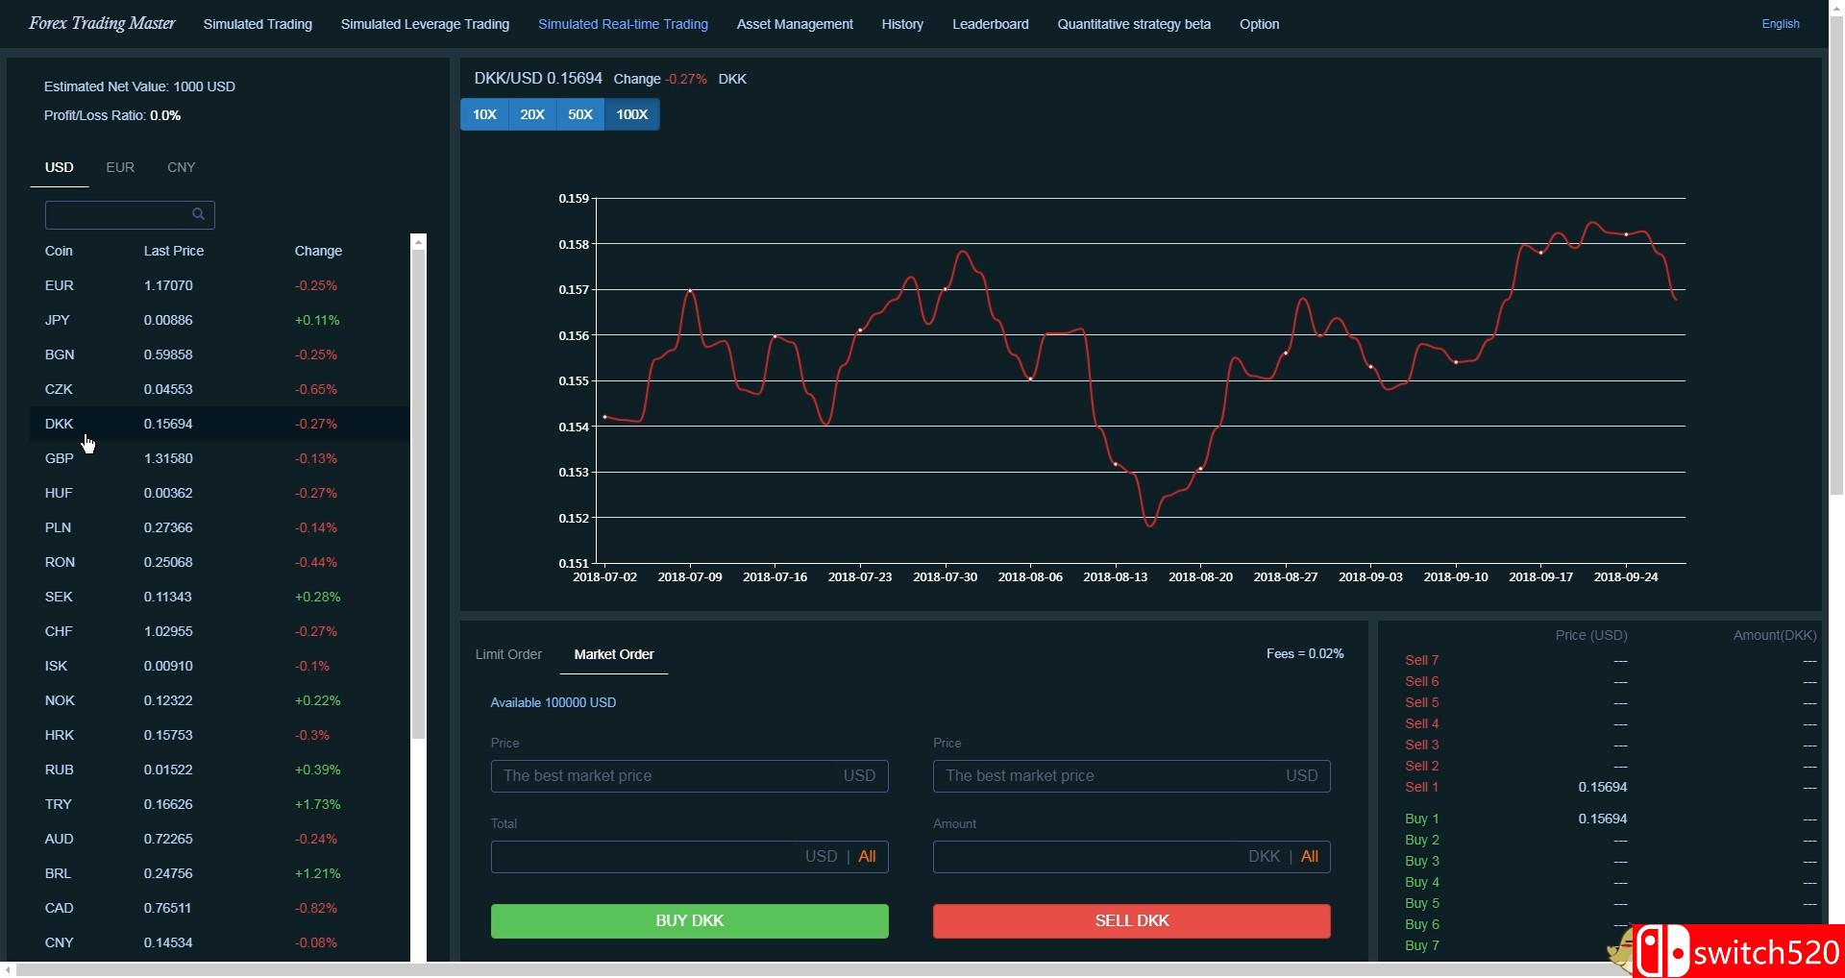Viewport: 1845px width, 978px height.
Task: Open the English language selector
Action: (x=1780, y=24)
